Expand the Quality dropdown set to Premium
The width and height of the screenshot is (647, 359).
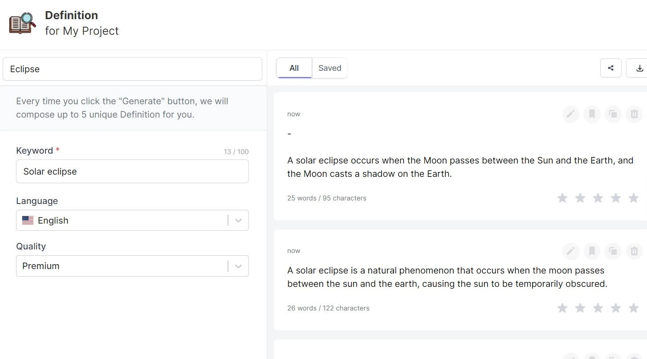[x=132, y=265]
